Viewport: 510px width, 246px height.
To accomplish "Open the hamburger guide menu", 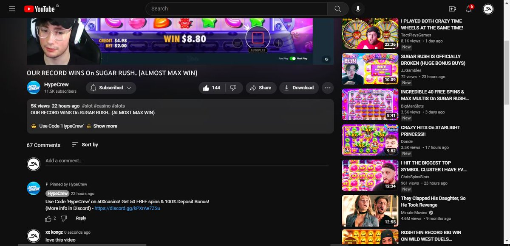I will click(x=12, y=9).
